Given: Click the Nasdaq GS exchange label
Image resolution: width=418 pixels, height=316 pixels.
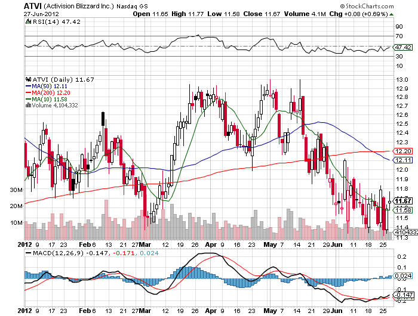Looking at the screenshot, I should click(x=132, y=6).
